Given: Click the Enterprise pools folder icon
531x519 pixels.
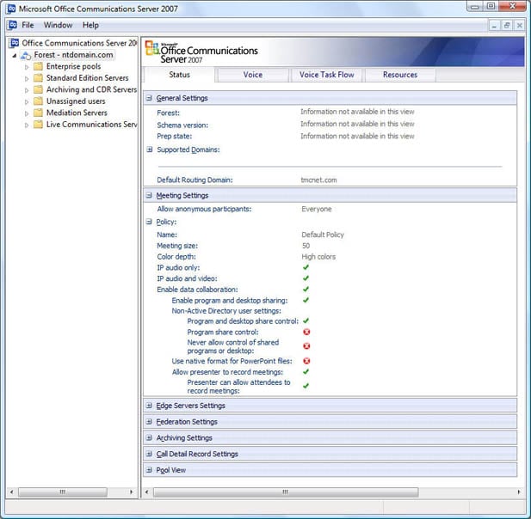Looking at the screenshot, I should [38, 66].
